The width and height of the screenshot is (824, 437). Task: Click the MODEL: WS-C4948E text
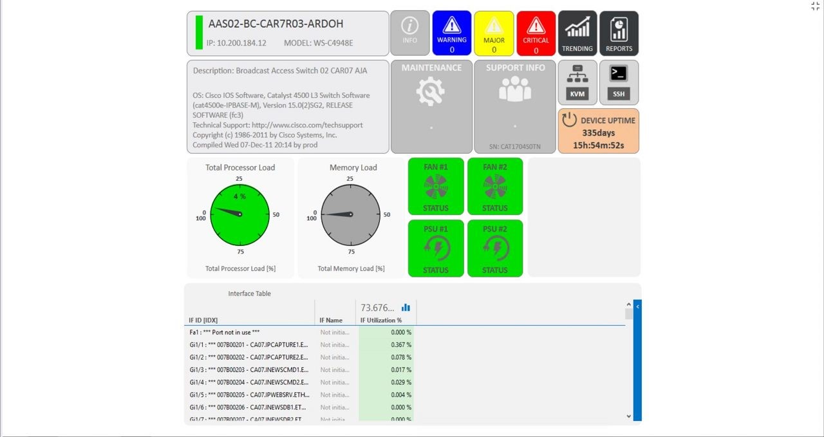point(319,43)
